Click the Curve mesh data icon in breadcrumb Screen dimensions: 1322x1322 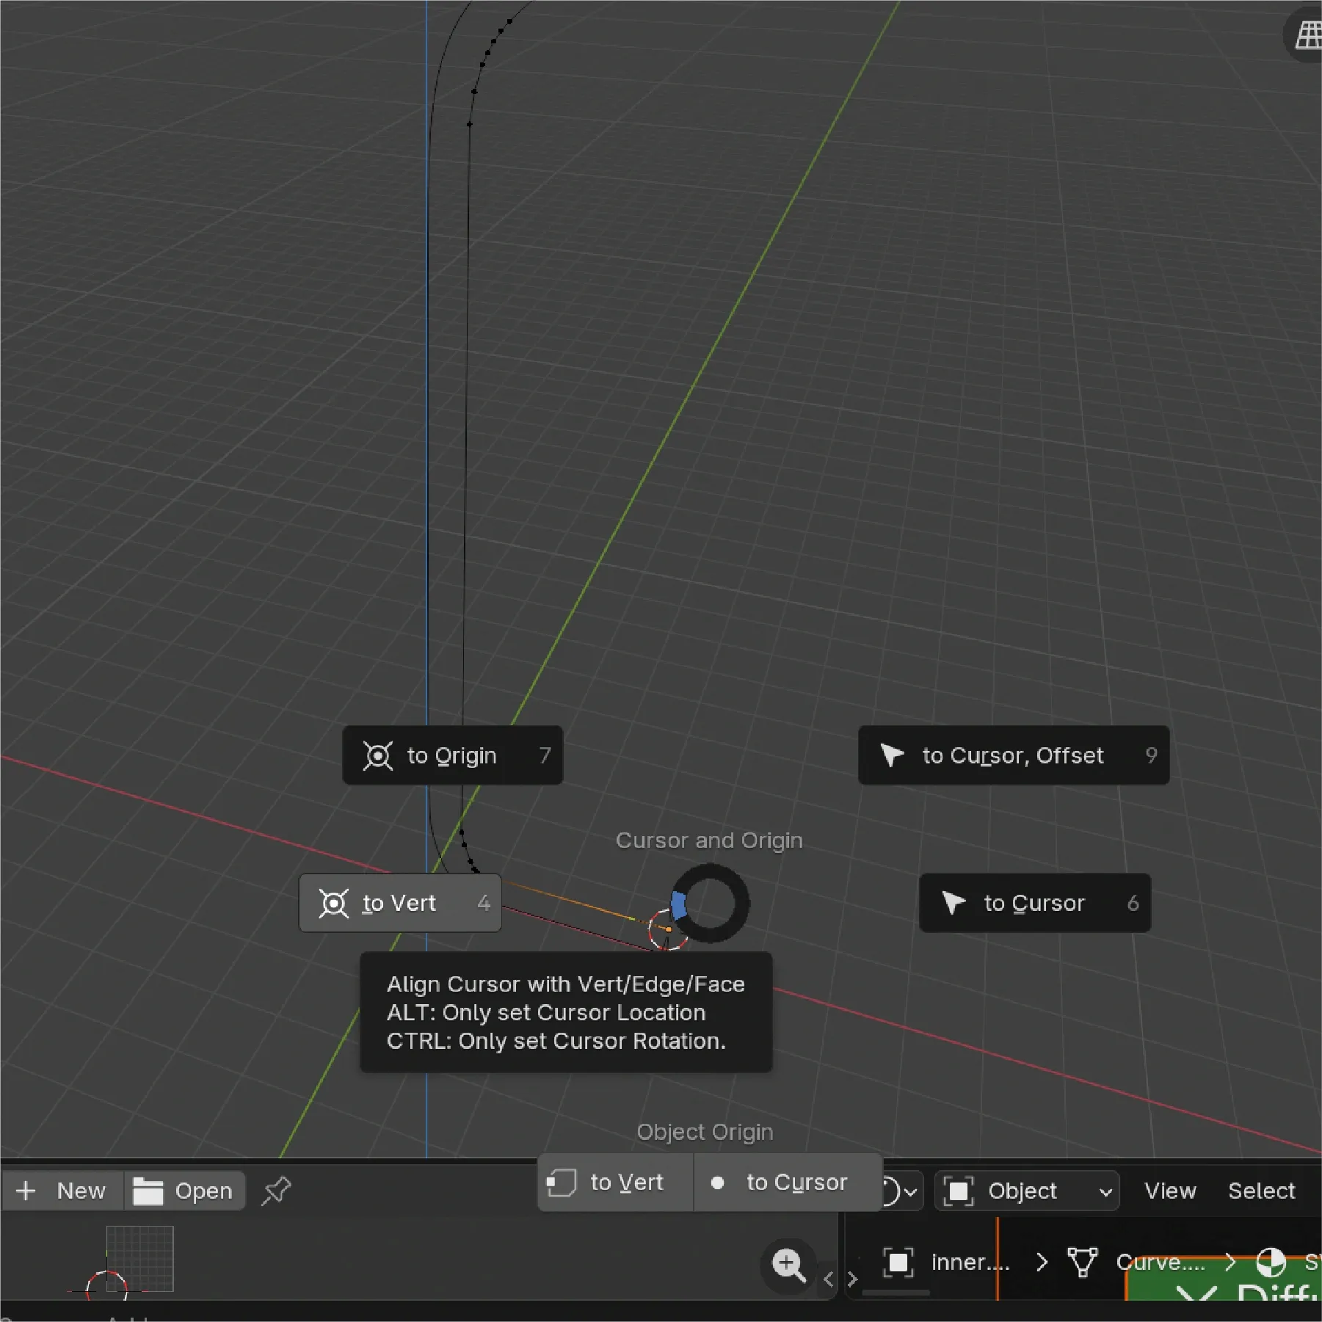(x=1082, y=1263)
